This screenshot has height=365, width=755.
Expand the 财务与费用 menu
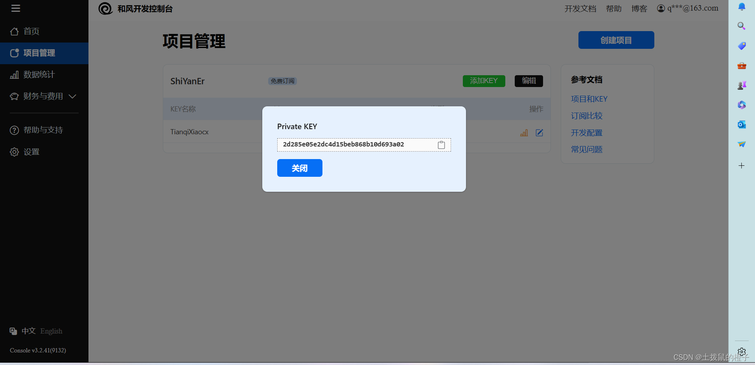[x=44, y=96]
